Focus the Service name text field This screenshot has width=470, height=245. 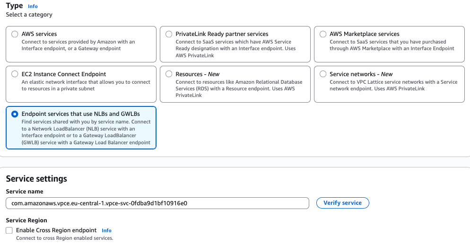[157, 203]
